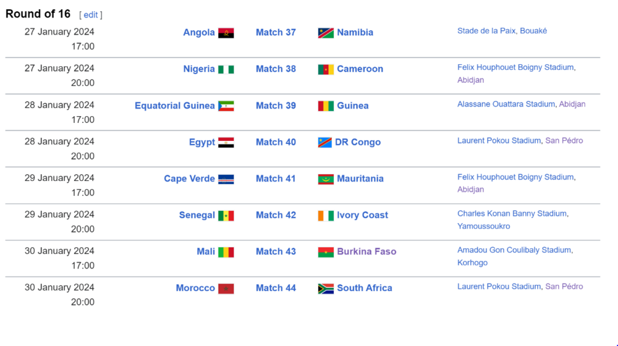Viewport: 618px width, 346px height.
Task: Click the Cape Verde flag icon
Action: tap(226, 179)
